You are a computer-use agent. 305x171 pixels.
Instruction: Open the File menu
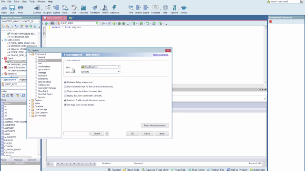coord(3,1)
